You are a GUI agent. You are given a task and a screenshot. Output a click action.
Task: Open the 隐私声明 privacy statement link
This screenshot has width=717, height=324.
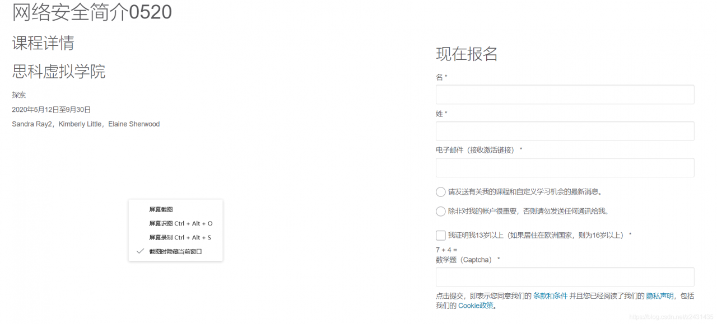coord(659,295)
